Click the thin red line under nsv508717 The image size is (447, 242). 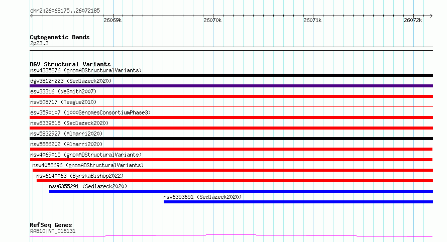pos(231,107)
